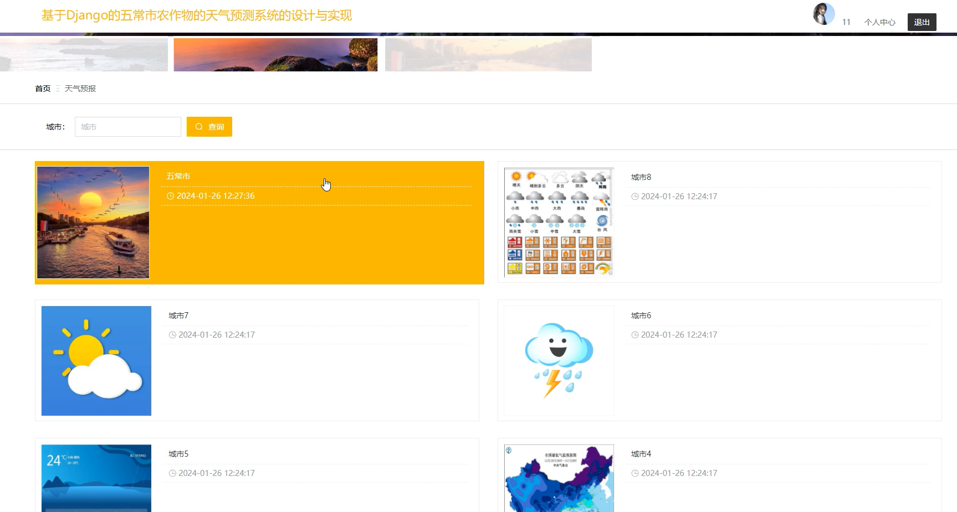Click 天气预报 breadcrumb item
Viewport: 957px width, 512px height.
click(x=80, y=89)
